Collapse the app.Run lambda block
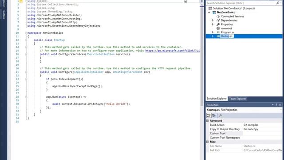This screenshot has height=160, width=284. 26,97
